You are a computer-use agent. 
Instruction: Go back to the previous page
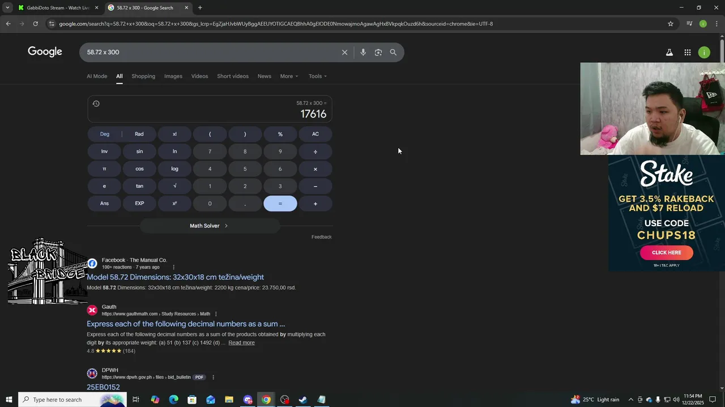(x=8, y=24)
